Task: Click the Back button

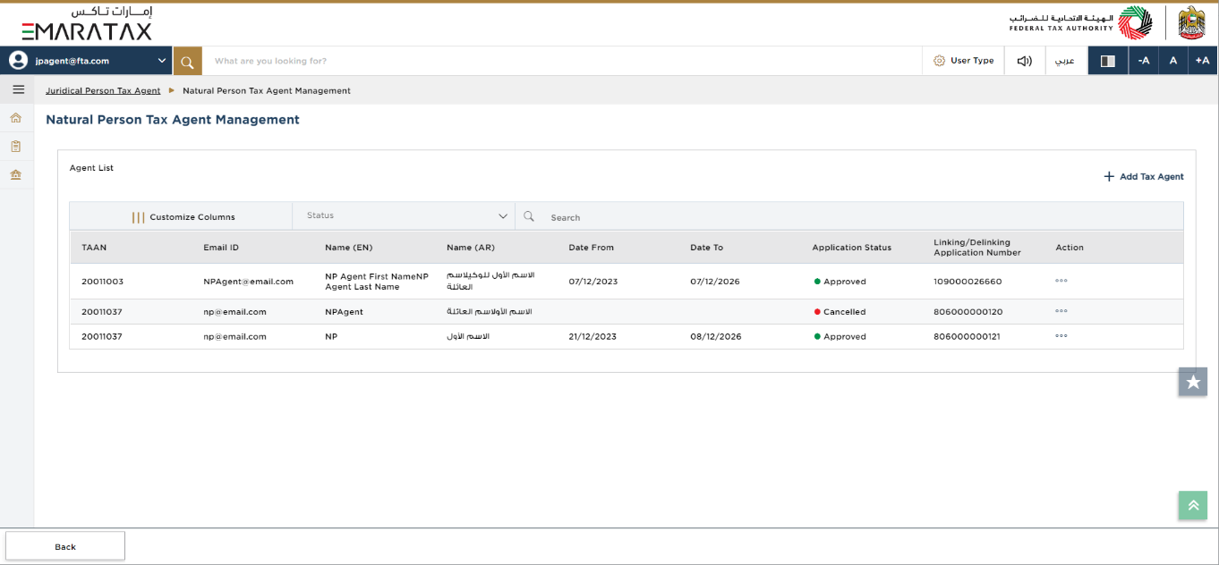Action: [x=65, y=546]
